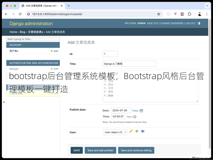Viewport: 213px width, 160px height.
Task: Click the Id input field
Action: (110, 54)
